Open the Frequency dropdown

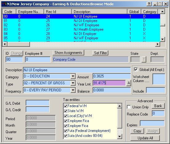coord(73,90)
